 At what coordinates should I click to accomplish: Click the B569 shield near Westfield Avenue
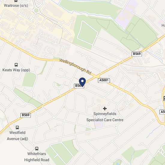tap(25, 115)
